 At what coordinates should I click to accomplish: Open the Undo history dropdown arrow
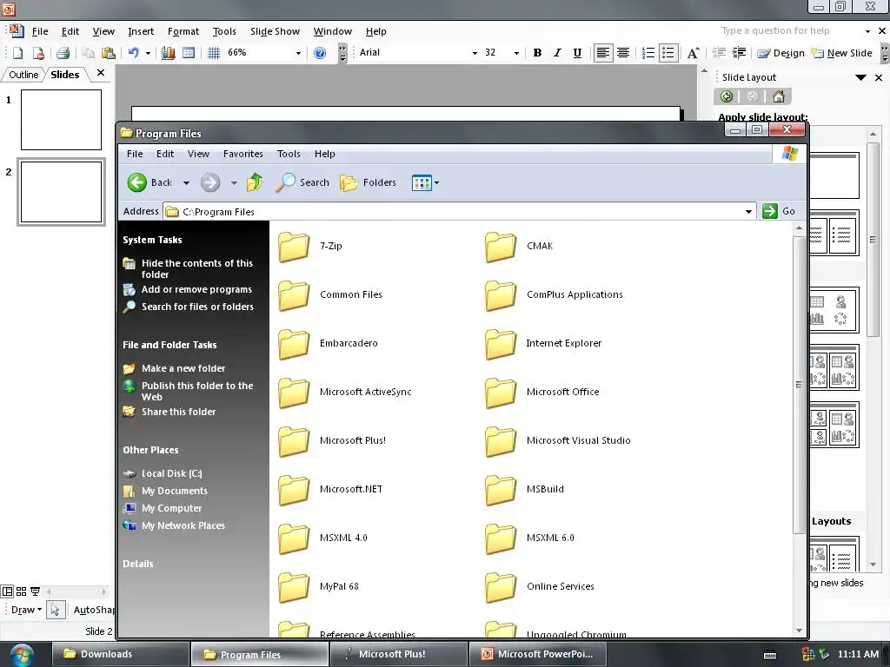(x=148, y=53)
